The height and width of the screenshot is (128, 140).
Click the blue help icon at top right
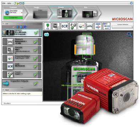(x=131, y=3)
